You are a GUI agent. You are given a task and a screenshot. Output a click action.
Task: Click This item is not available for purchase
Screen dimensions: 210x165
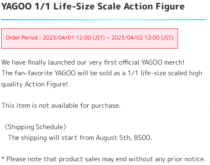[x=61, y=106]
